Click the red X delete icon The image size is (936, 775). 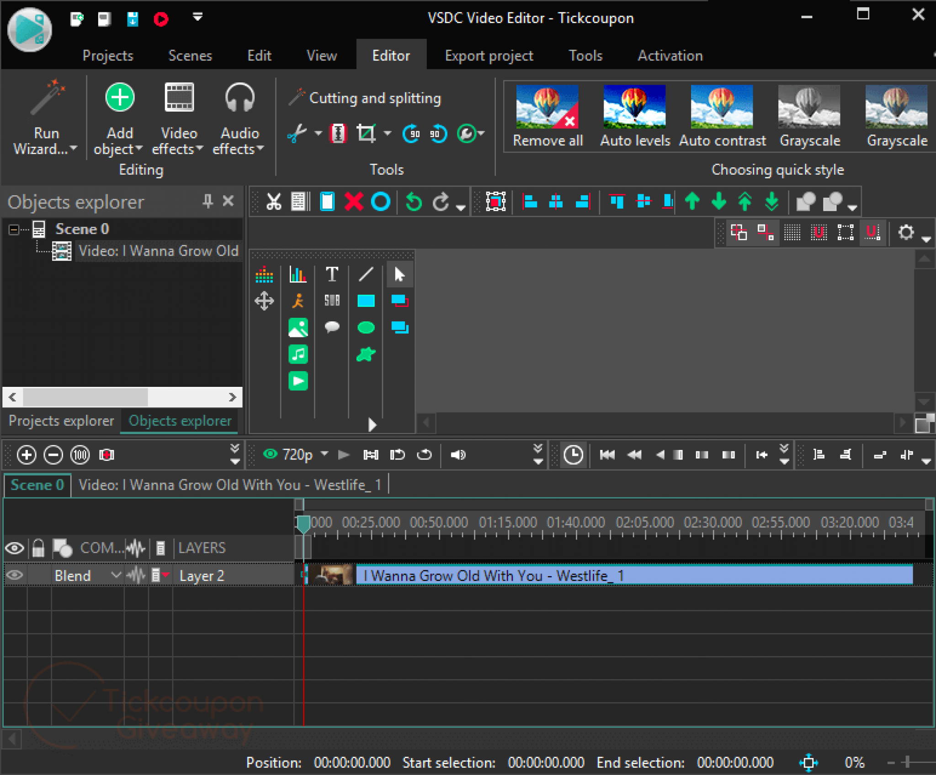[354, 202]
